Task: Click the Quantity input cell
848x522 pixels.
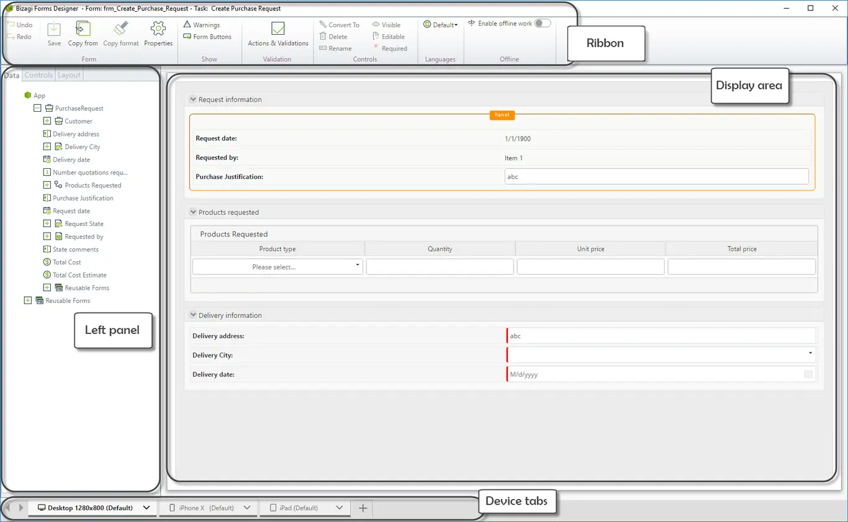Action: (x=440, y=267)
